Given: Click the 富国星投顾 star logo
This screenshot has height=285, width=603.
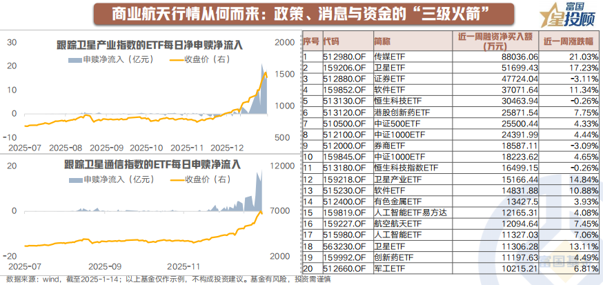Looking at the screenshot, I should tap(567, 16).
